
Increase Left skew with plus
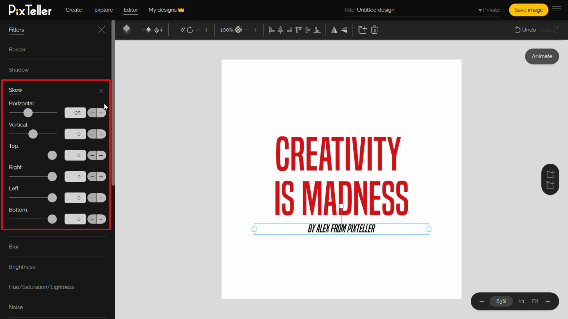pyautogui.click(x=101, y=198)
